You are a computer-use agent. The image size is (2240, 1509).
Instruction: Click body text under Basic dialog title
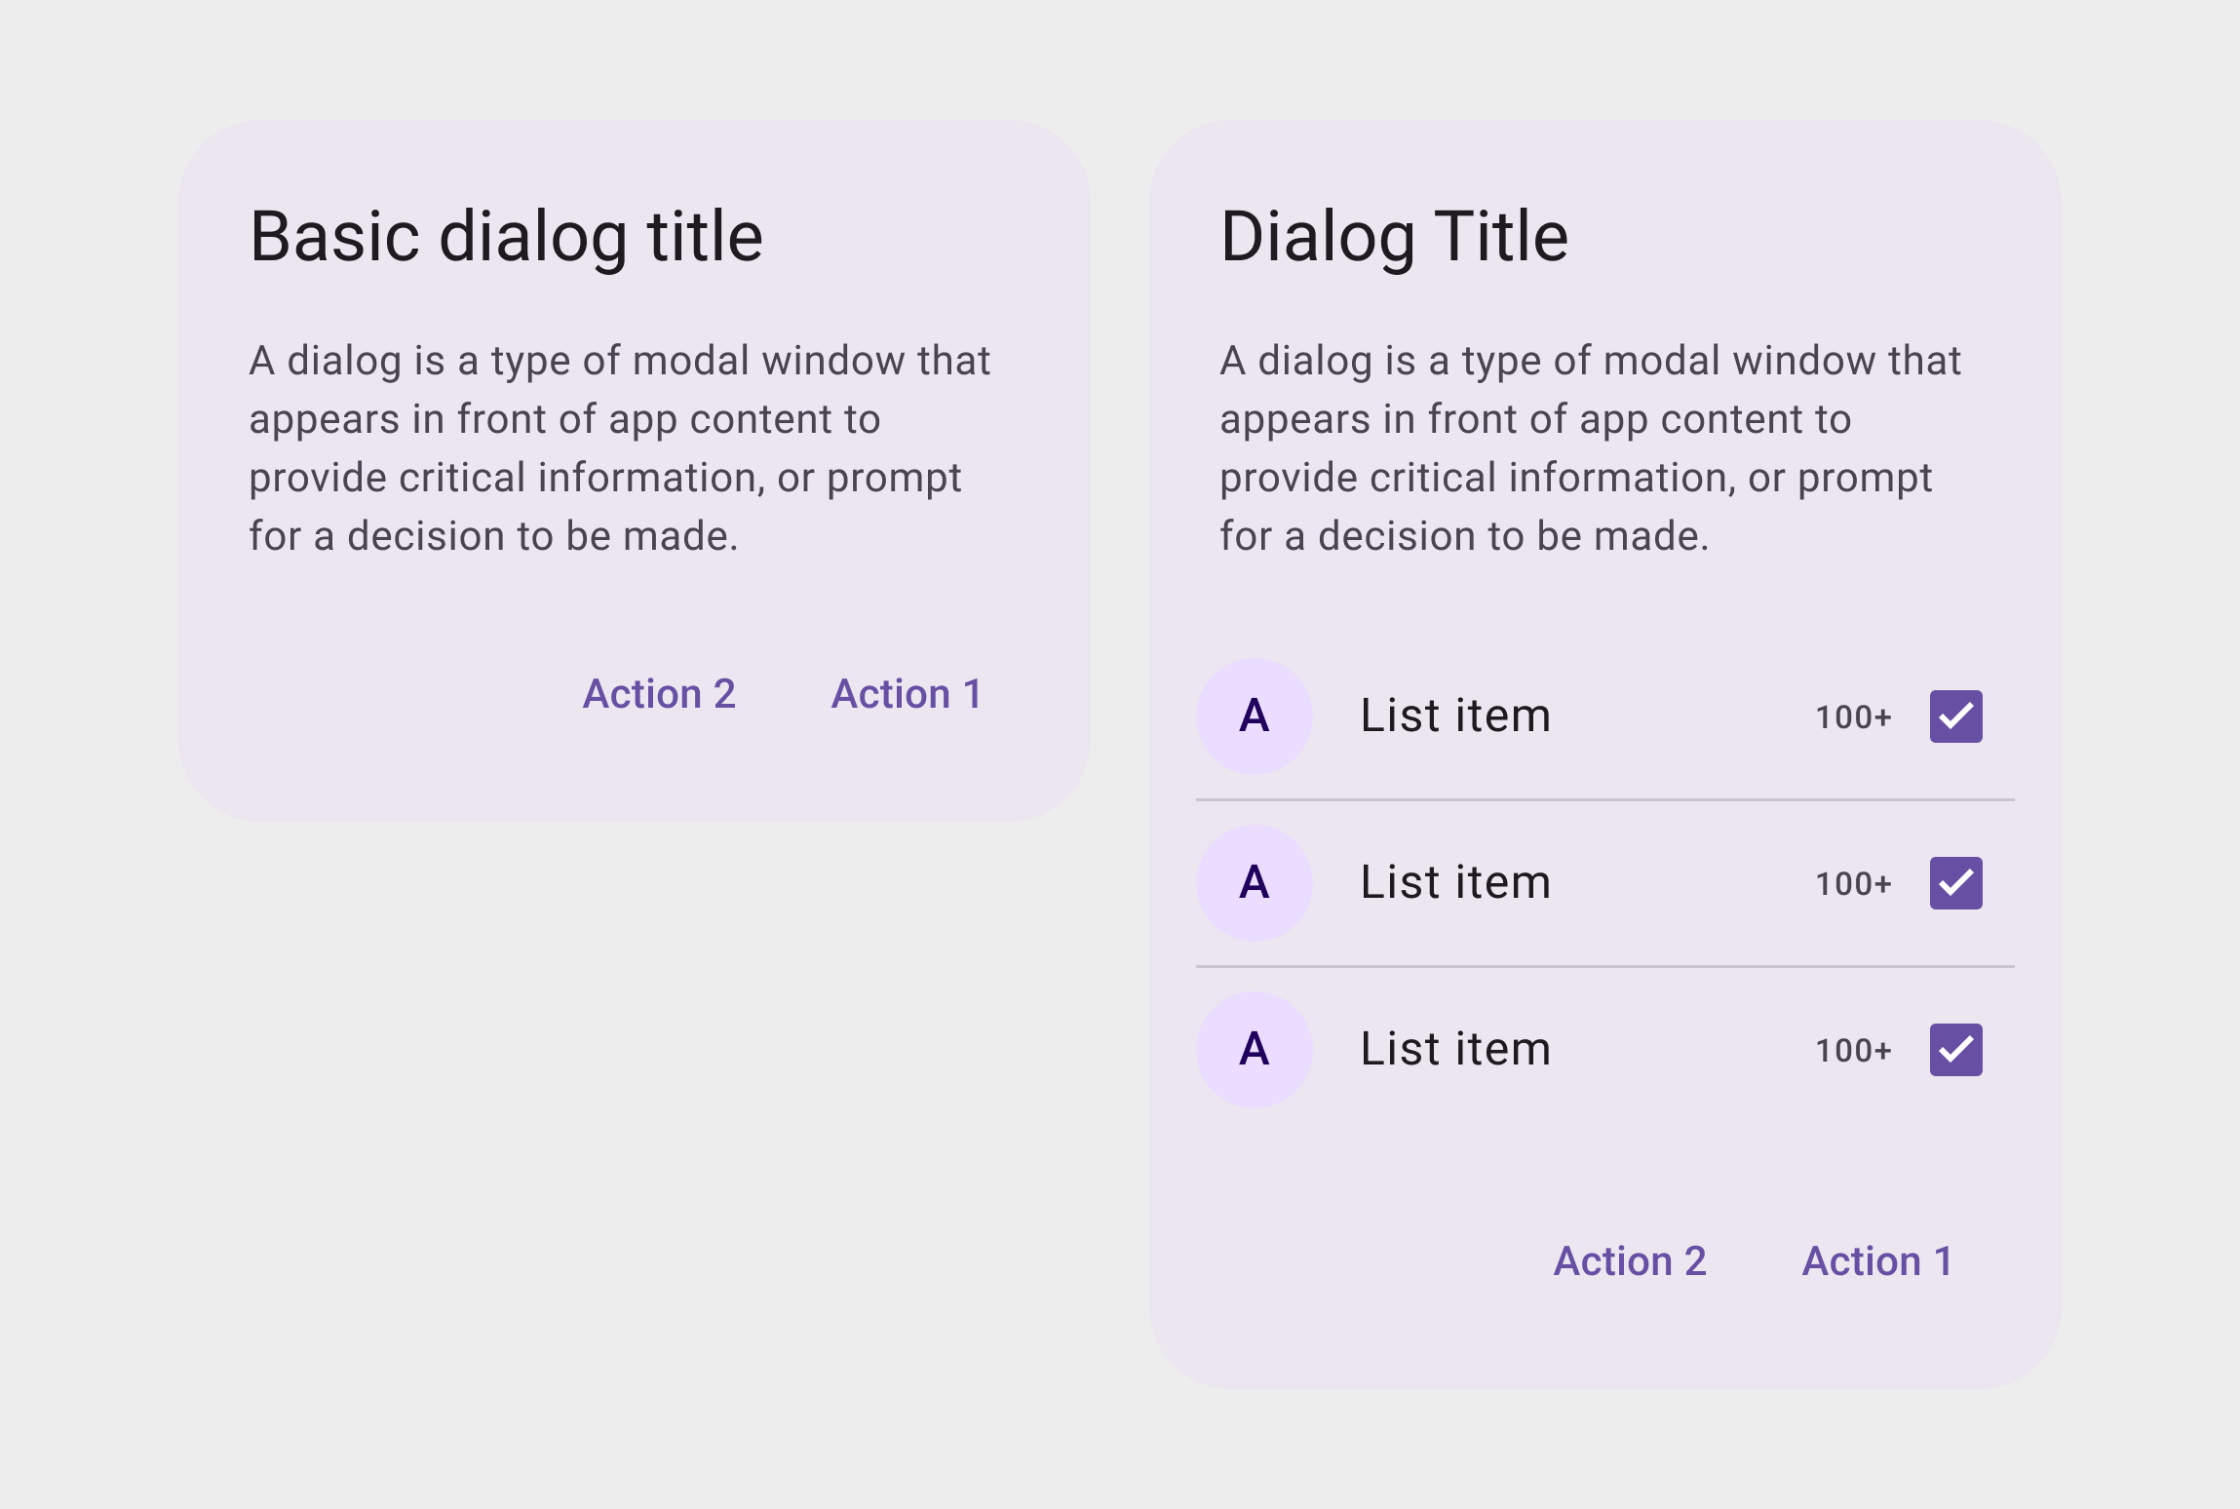(620, 448)
